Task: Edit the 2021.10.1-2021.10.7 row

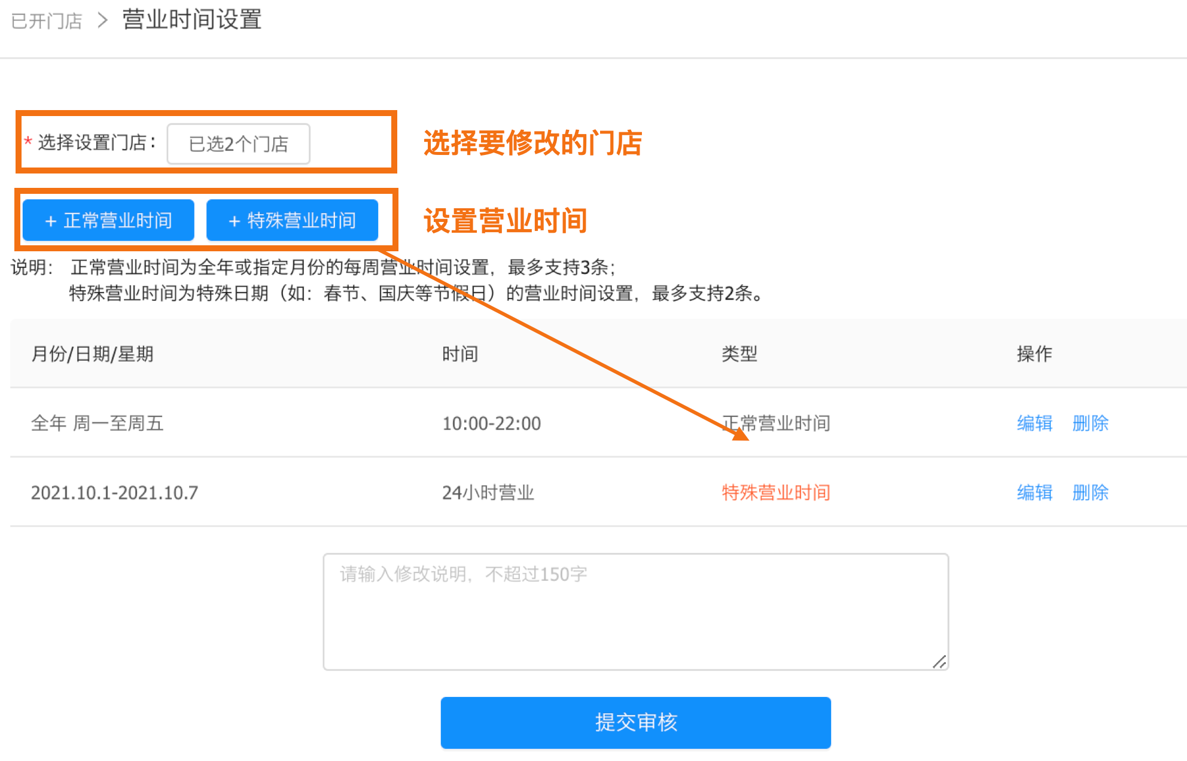Action: tap(1034, 492)
